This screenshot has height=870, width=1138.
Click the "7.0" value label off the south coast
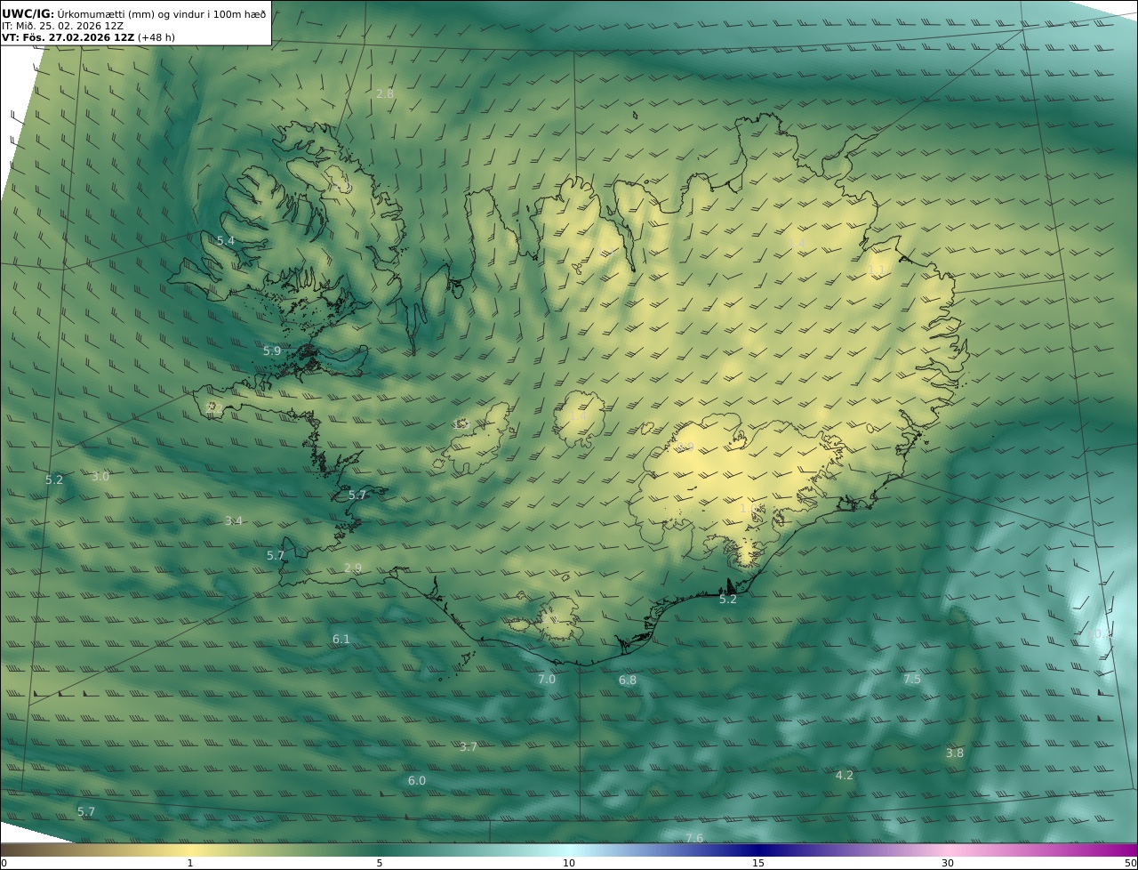pos(547,680)
